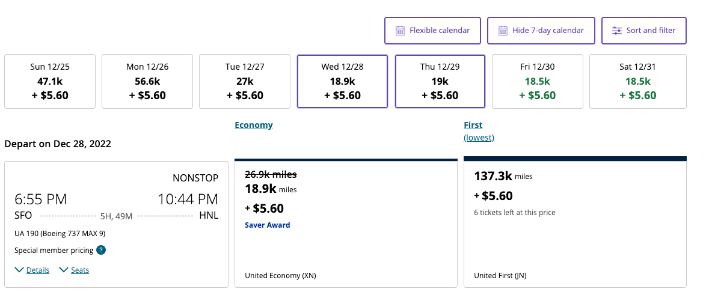Viewport: 712px width, 292px height.
Task: Select the Sun 12/25 date tab
Action: (x=50, y=81)
